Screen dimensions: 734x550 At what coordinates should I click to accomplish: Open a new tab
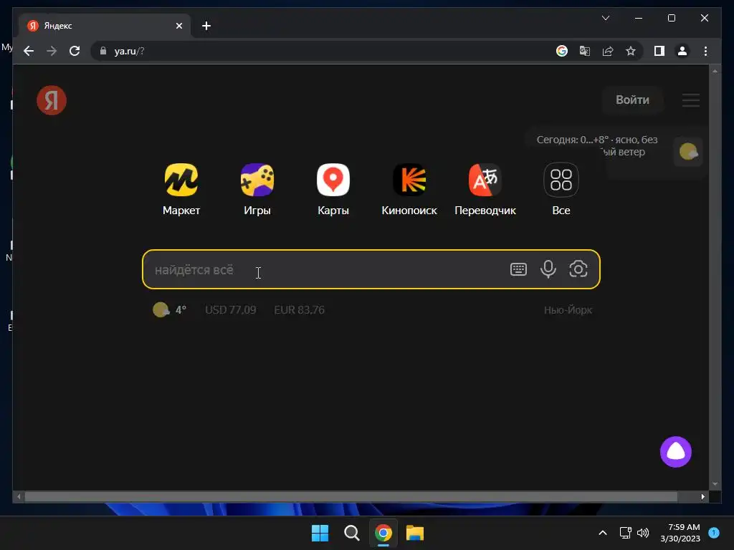[x=206, y=26]
